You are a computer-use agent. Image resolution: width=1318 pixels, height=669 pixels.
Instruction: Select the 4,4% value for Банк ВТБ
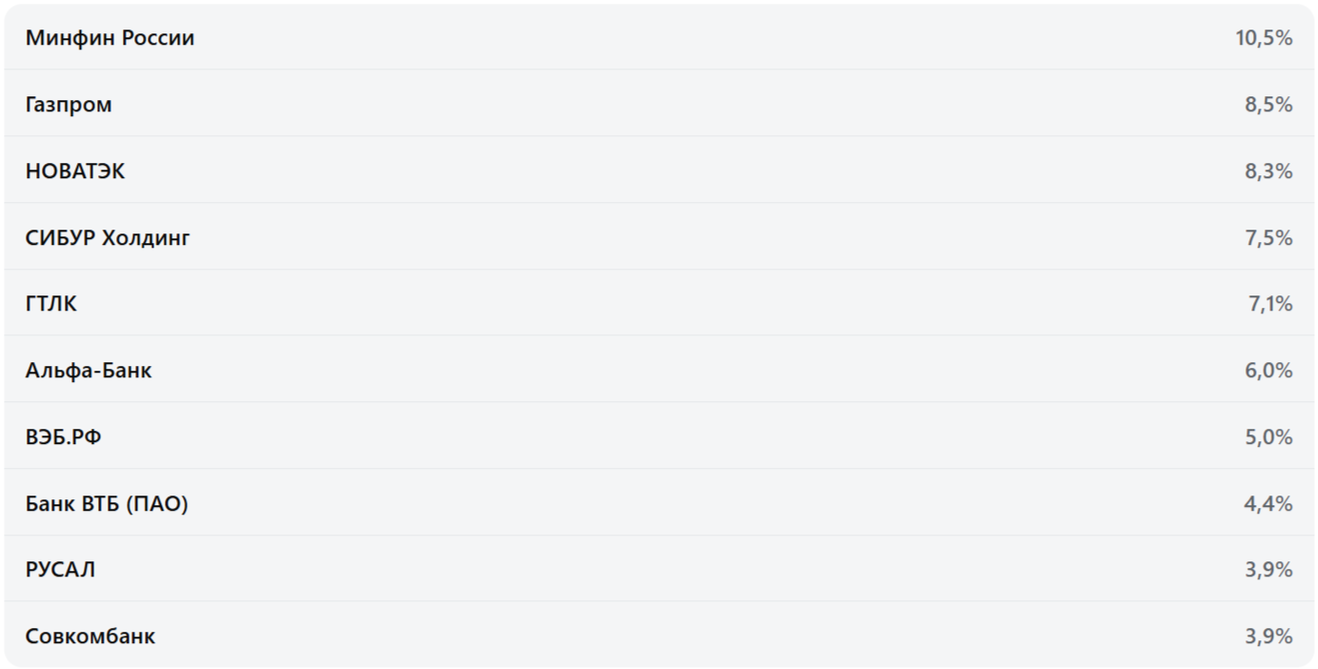pos(1268,503)
